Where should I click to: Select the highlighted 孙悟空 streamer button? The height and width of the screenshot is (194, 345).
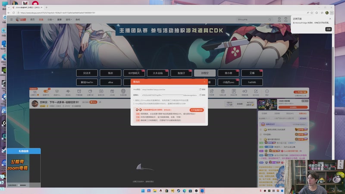coord(205,73)
